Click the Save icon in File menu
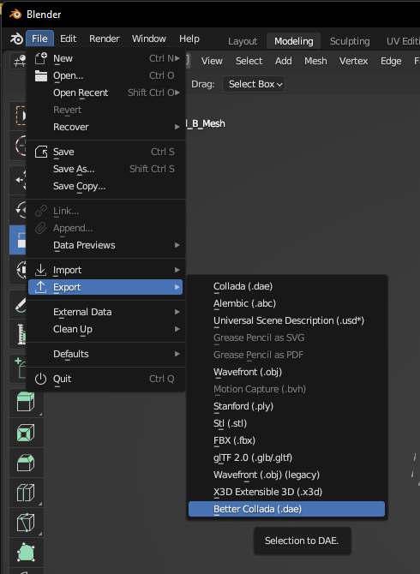Viewport: 420px width, 574px height. click(x=40, y=152)
